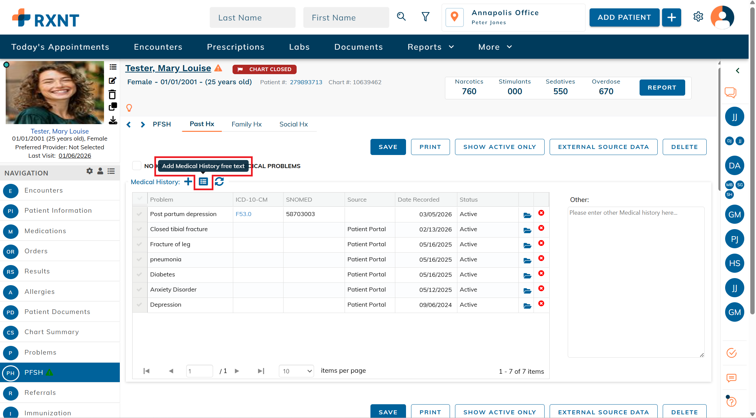The width and height of the screenshot is (756, 418).
Task: Click the Add Medical History free text icon
Action: pyautogui.click(x=203, y=181)
